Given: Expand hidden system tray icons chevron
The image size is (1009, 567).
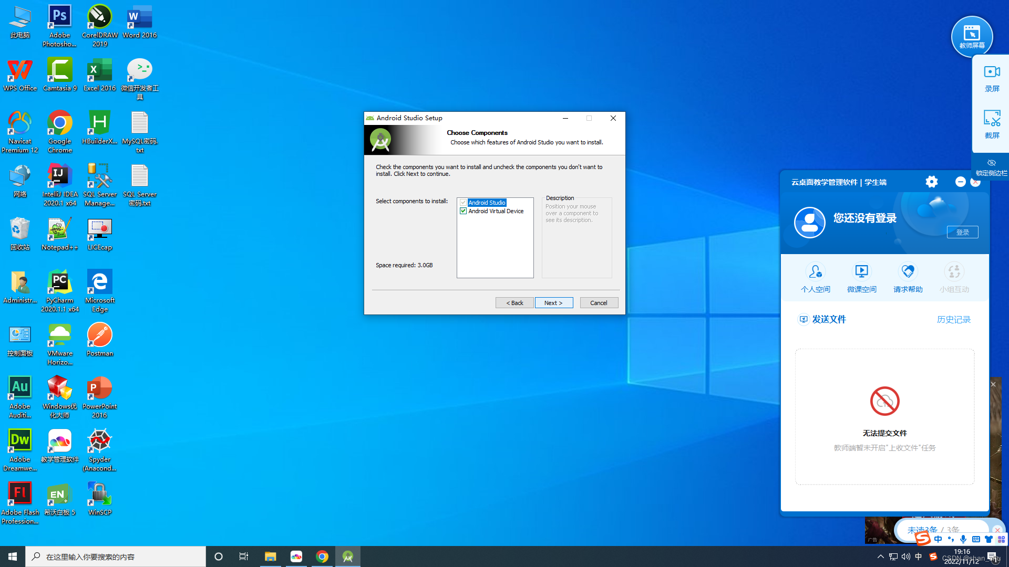Looking at the screenshot, I should point(880,556).
